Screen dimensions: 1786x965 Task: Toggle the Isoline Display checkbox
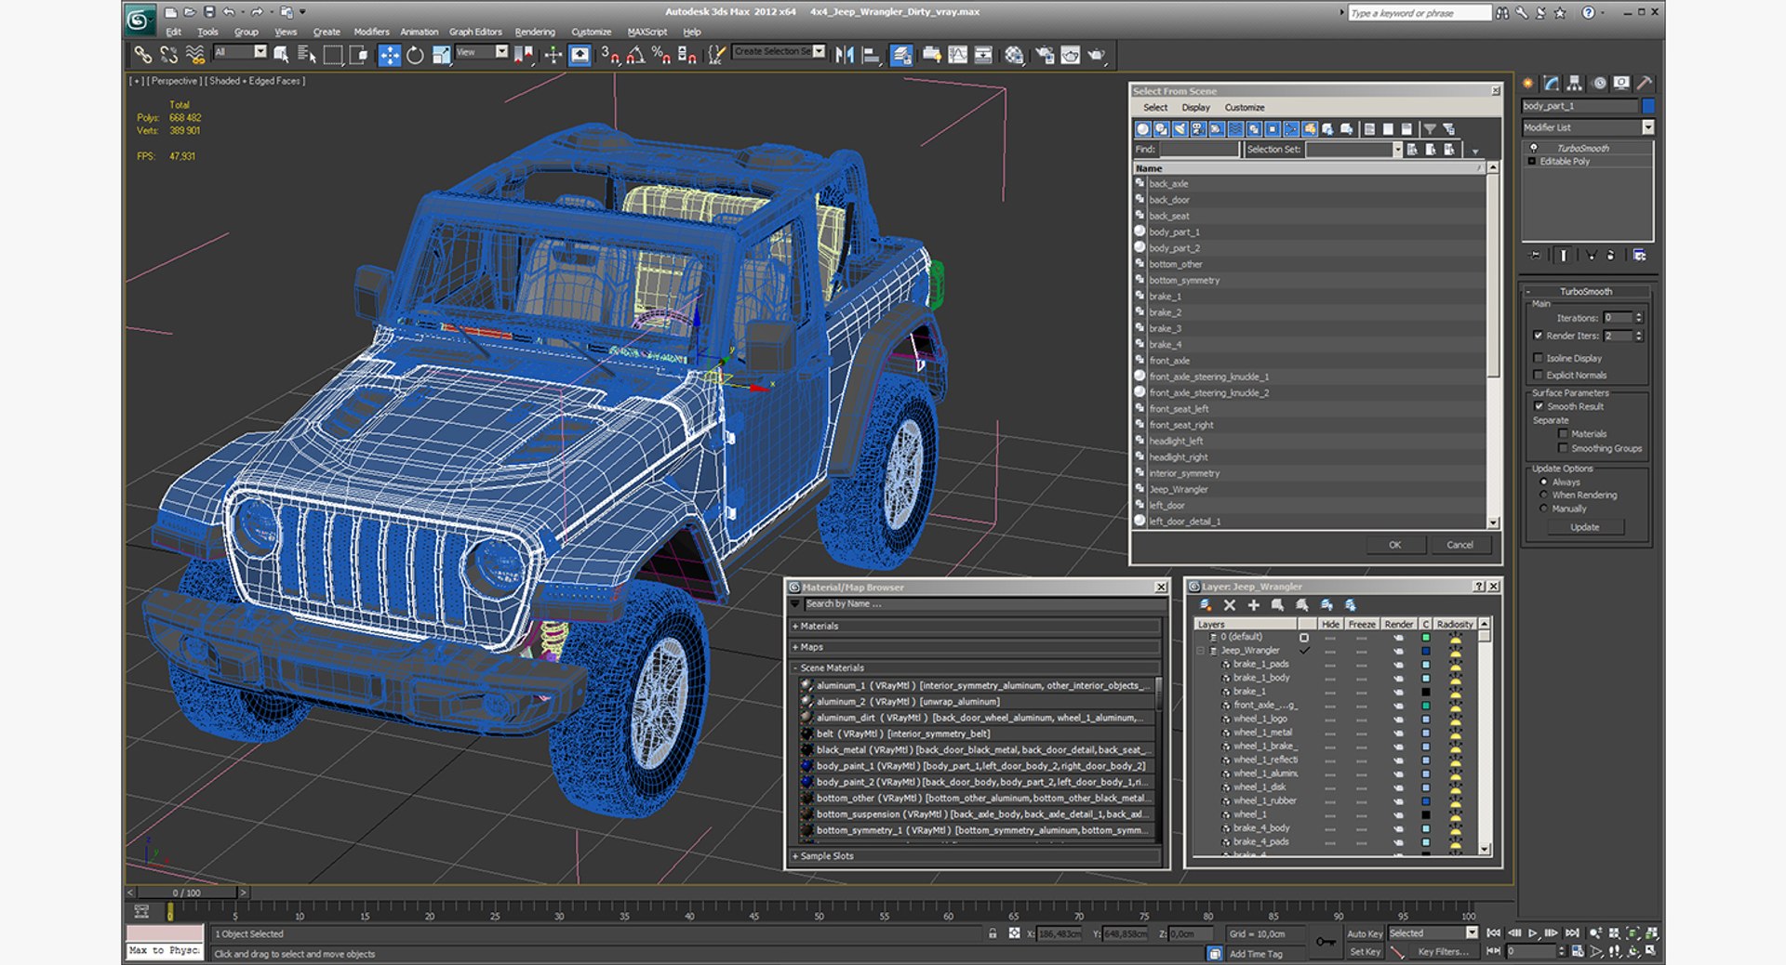point(1538,358)
